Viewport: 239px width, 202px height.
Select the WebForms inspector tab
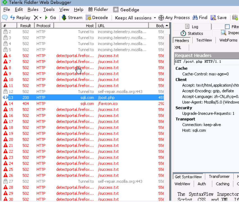click(x=228, y=40)
